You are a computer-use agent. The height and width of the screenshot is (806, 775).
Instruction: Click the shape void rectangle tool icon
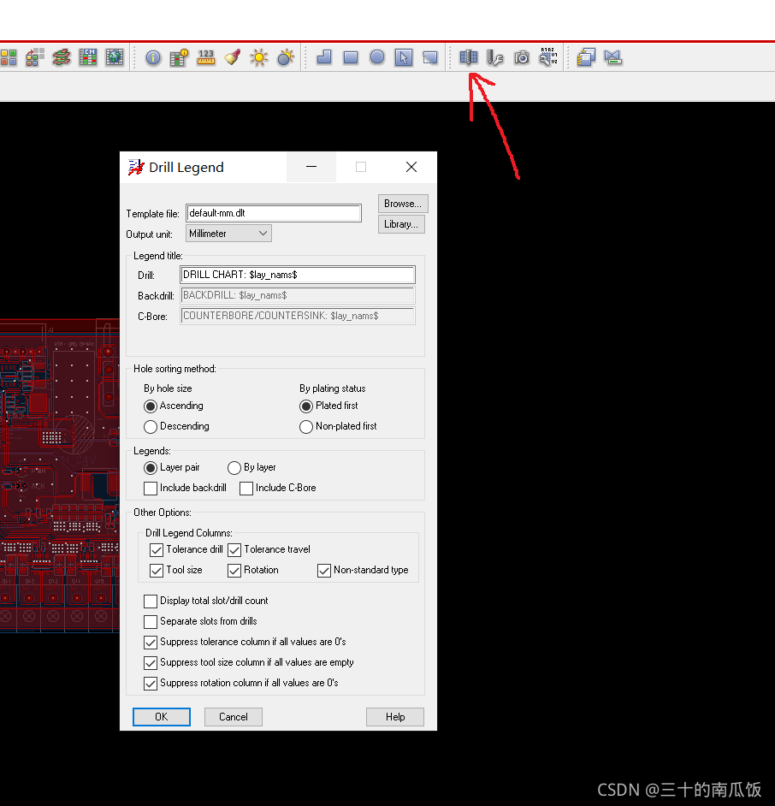[430, 57]
